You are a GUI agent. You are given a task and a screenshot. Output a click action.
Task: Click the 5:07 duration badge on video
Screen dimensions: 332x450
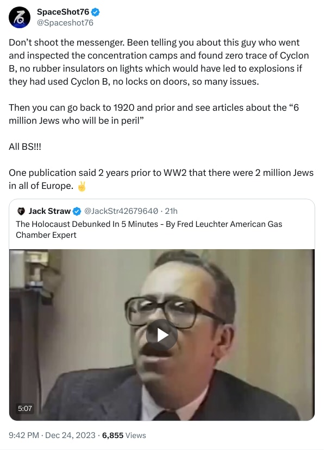point(24,408)
